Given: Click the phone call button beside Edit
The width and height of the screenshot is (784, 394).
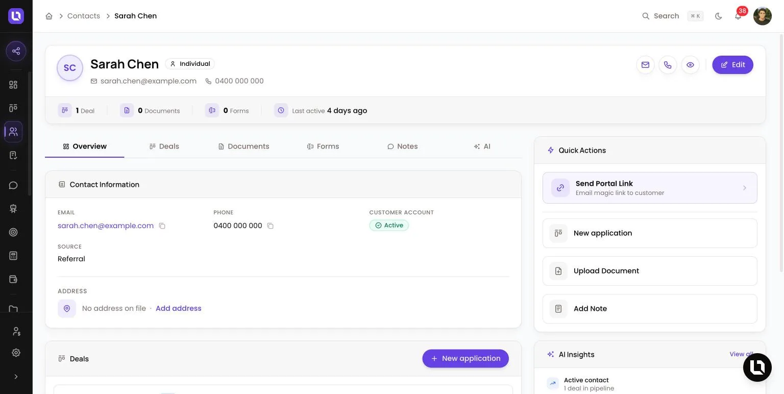Looking at the screenshot, I should [668, 65].
